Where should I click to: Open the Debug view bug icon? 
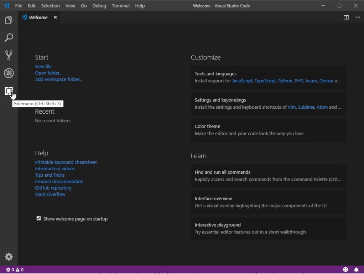point(9,73)
